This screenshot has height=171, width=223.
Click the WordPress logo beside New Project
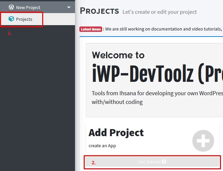point(11,7)
